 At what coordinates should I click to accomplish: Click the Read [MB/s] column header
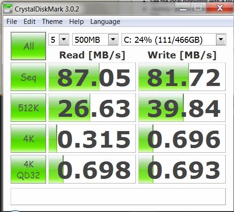tap(92, 55)
